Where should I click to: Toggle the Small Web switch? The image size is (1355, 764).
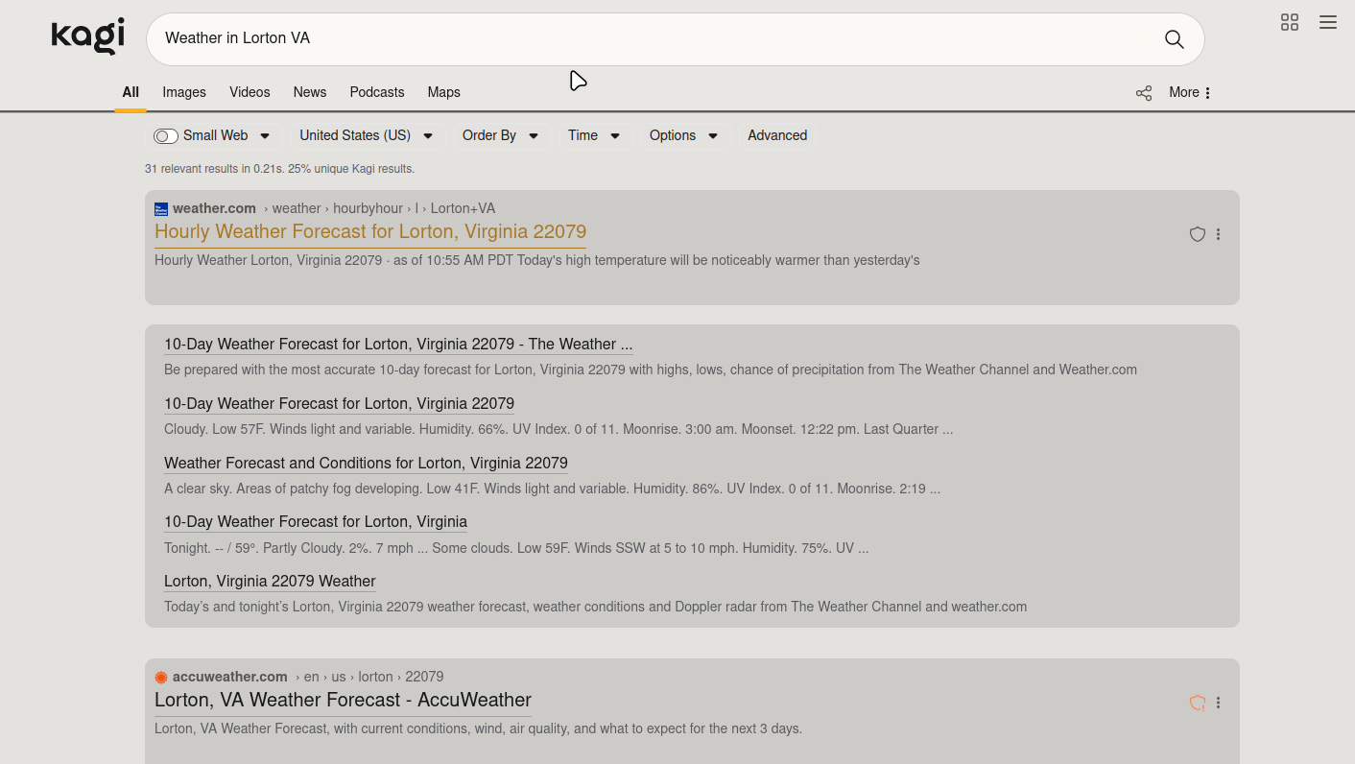pos(166,136)
